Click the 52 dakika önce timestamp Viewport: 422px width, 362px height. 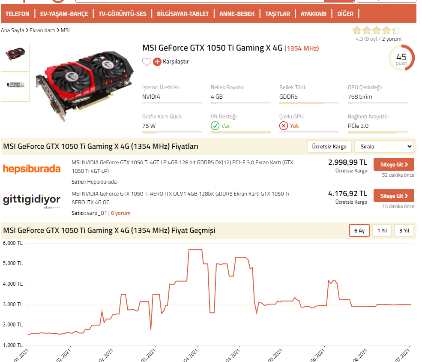click(398, 175)
